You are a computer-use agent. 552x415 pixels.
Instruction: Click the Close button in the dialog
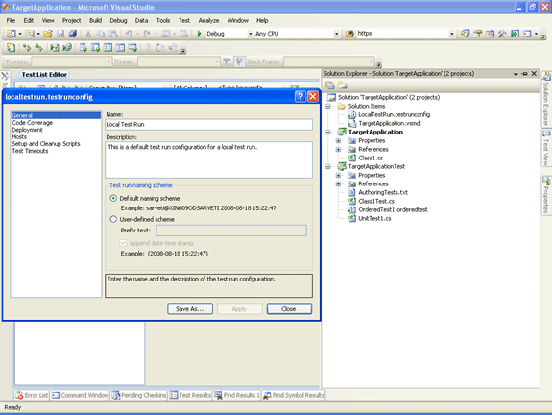coord(289,309)
